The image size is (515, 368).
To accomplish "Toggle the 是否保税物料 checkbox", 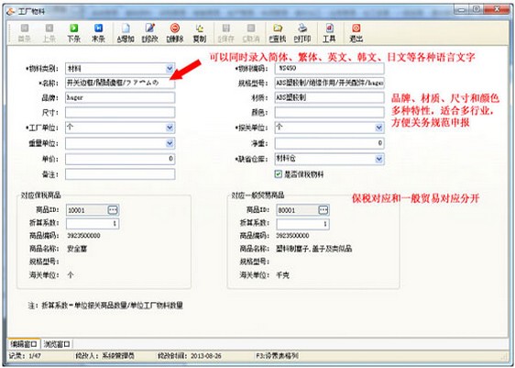I will tap(279, 174).
